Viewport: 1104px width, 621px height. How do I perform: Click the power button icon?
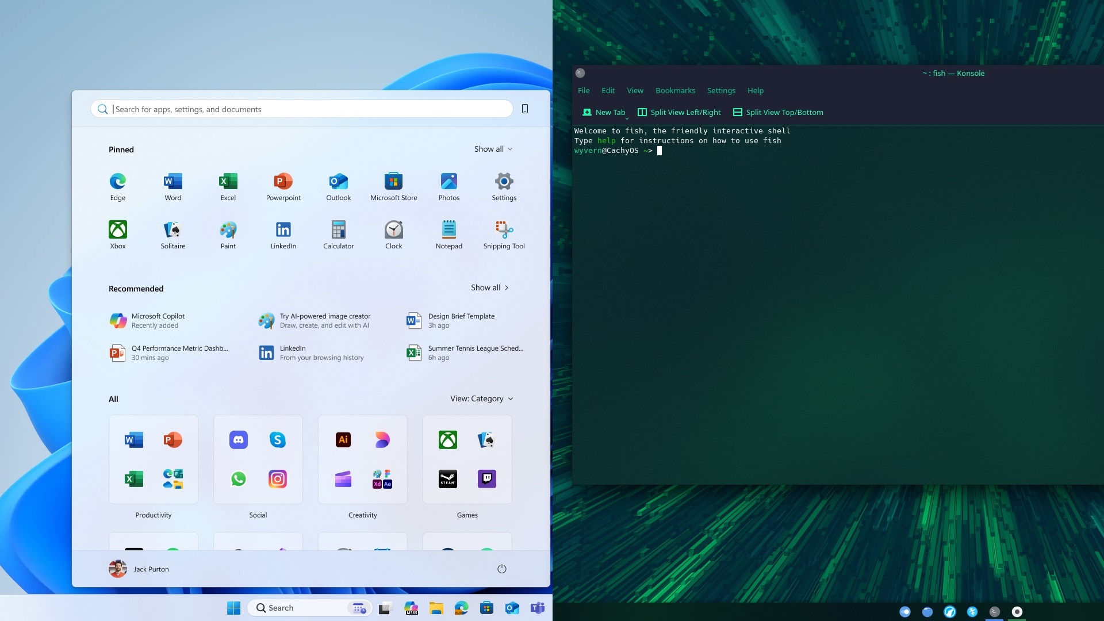(x=501, y=569)
